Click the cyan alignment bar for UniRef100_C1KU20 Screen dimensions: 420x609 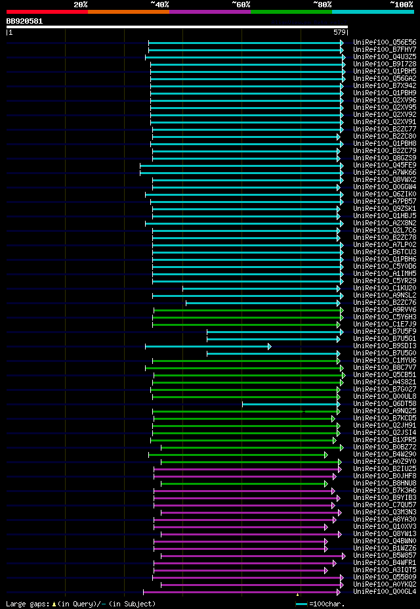coord(261,288)
